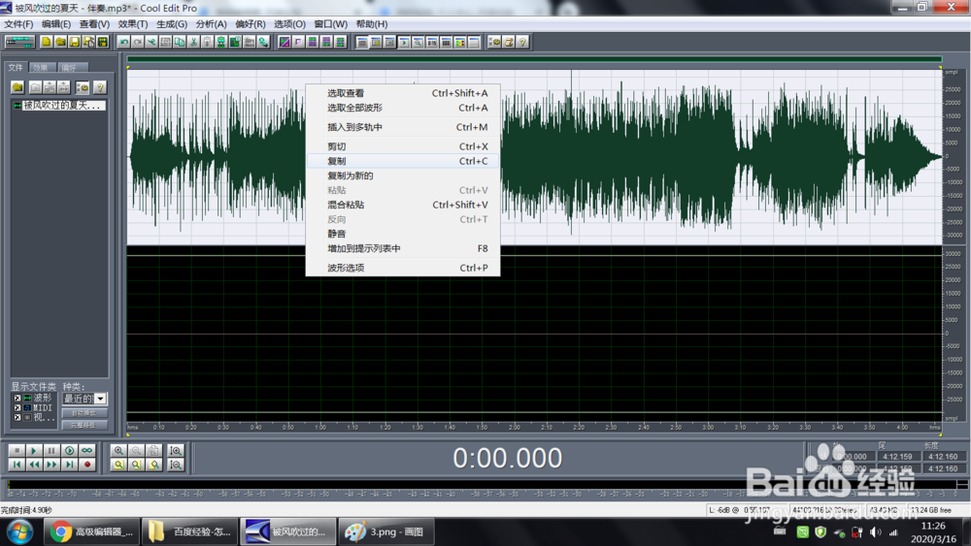Screen dimensions: 971x546
Task: Click the fast forward button
Action: (x=51, y=465)
